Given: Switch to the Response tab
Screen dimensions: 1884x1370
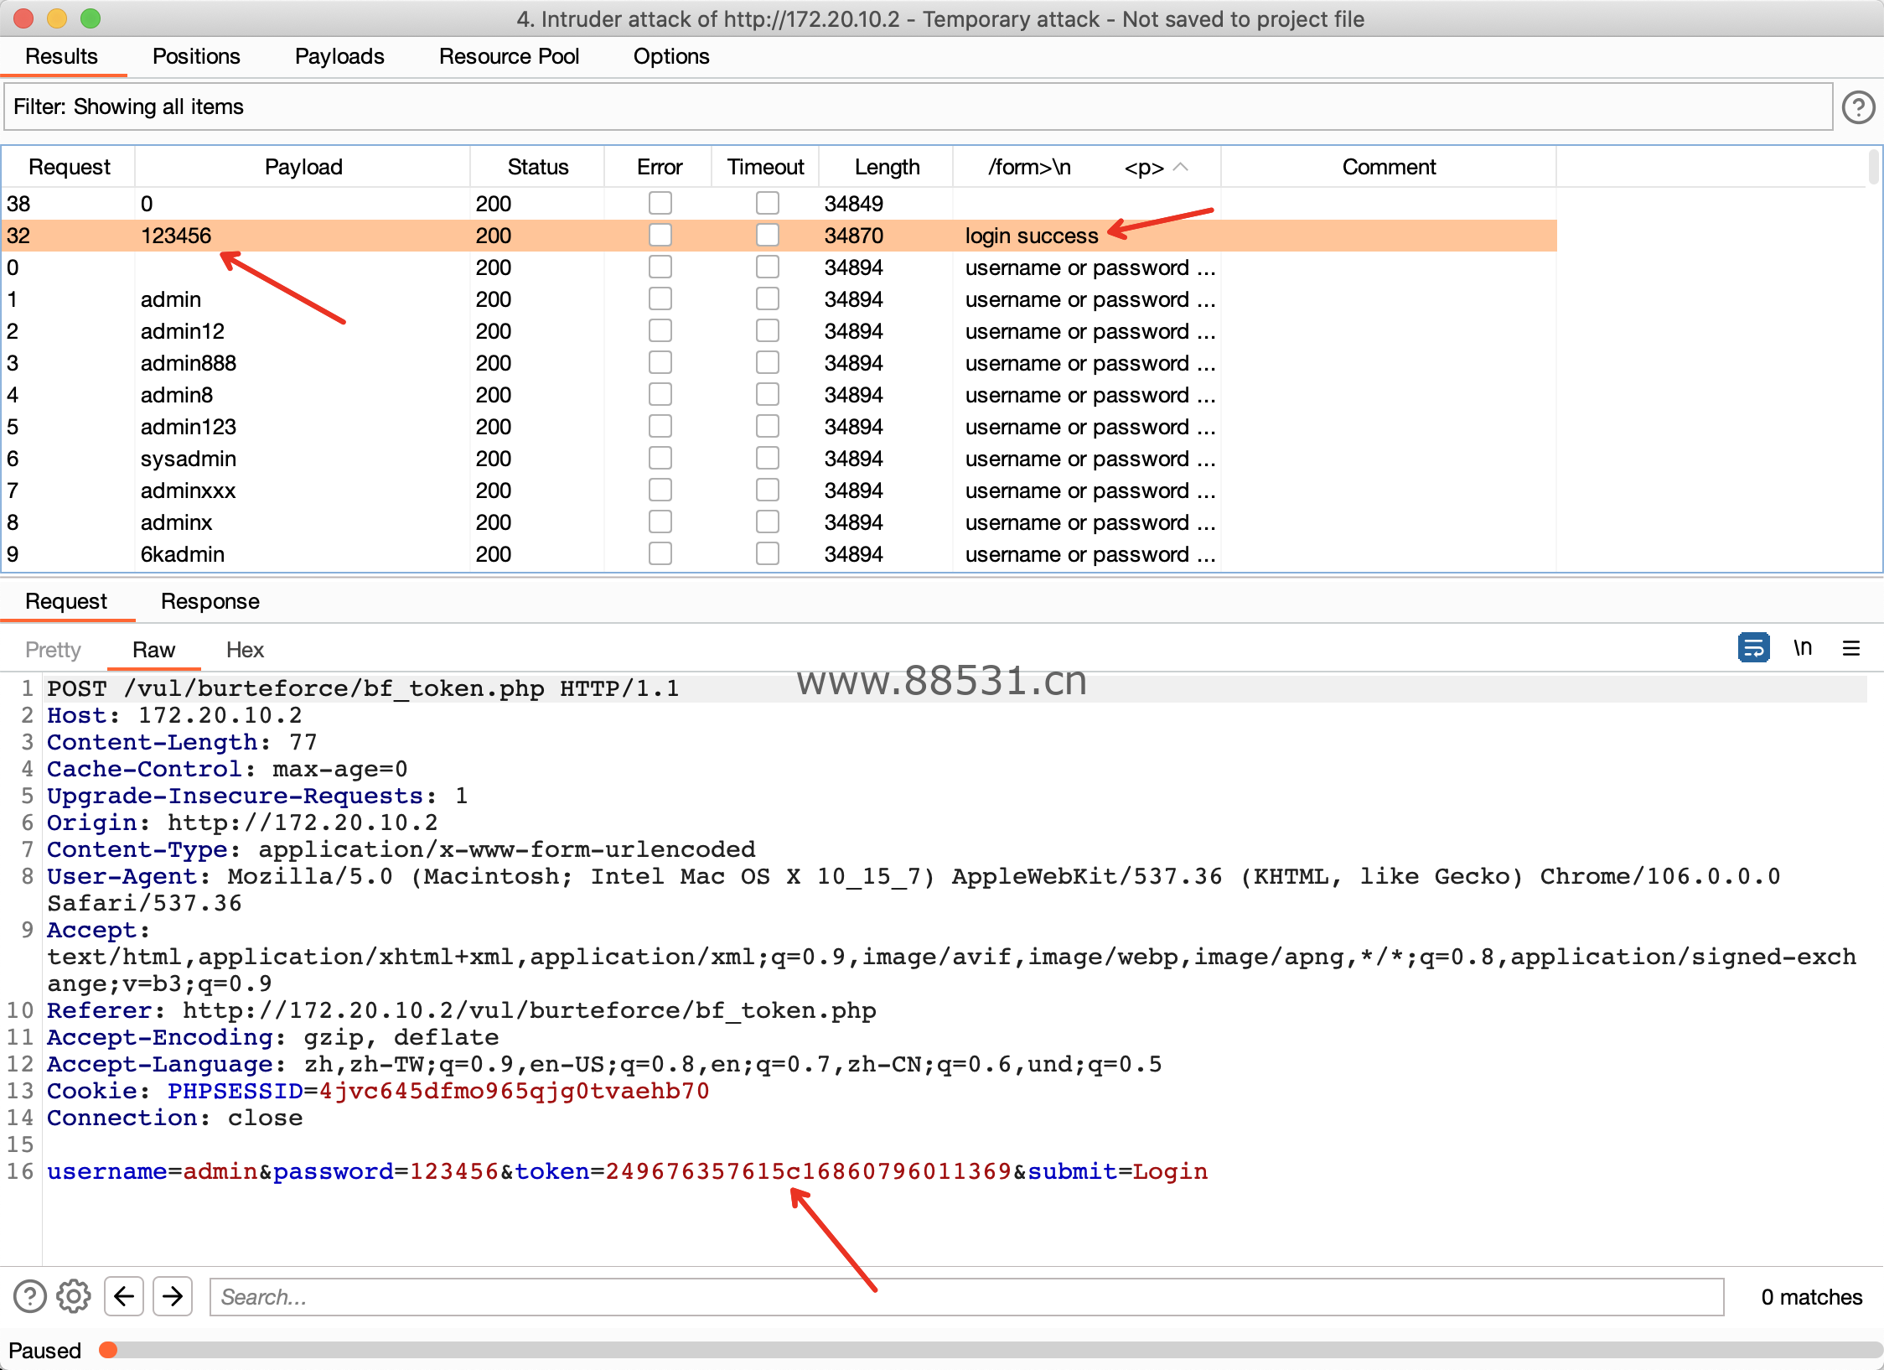Looking at the screenshot, I should [210, 601].
